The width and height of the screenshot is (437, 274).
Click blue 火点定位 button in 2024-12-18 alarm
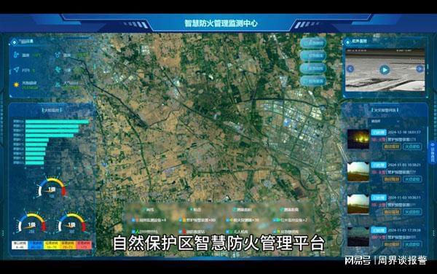(412, 146)
